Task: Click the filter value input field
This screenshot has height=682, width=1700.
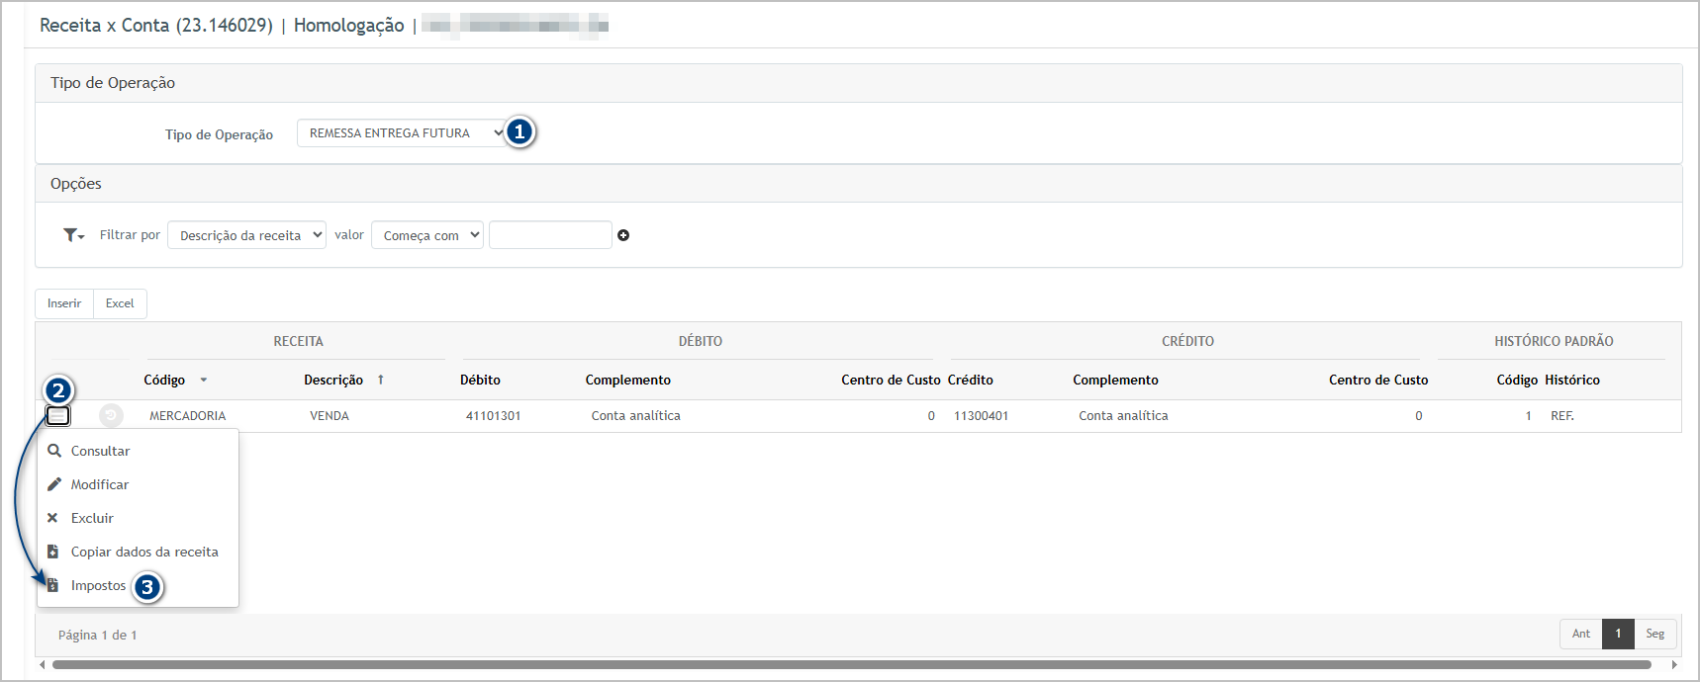Action: coord(550,235)
